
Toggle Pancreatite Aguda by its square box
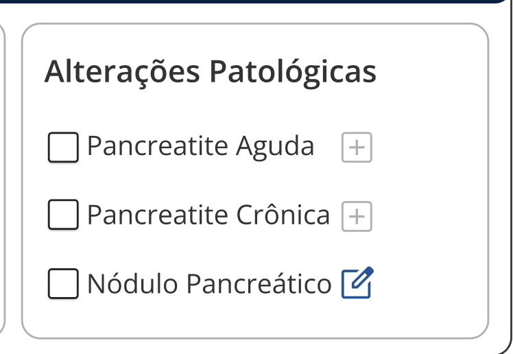point(63,147)
